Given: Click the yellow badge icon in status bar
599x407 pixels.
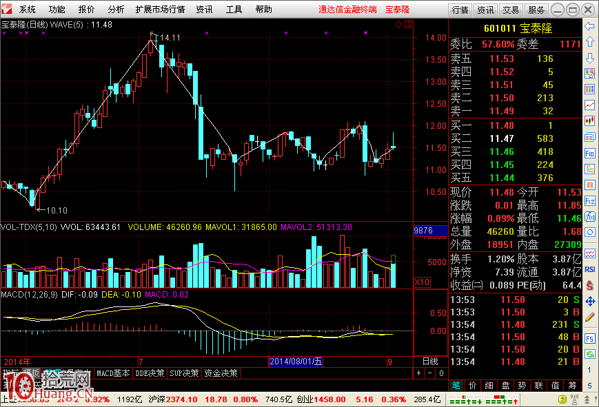Looking at the screenshot, I should point(562,399).
